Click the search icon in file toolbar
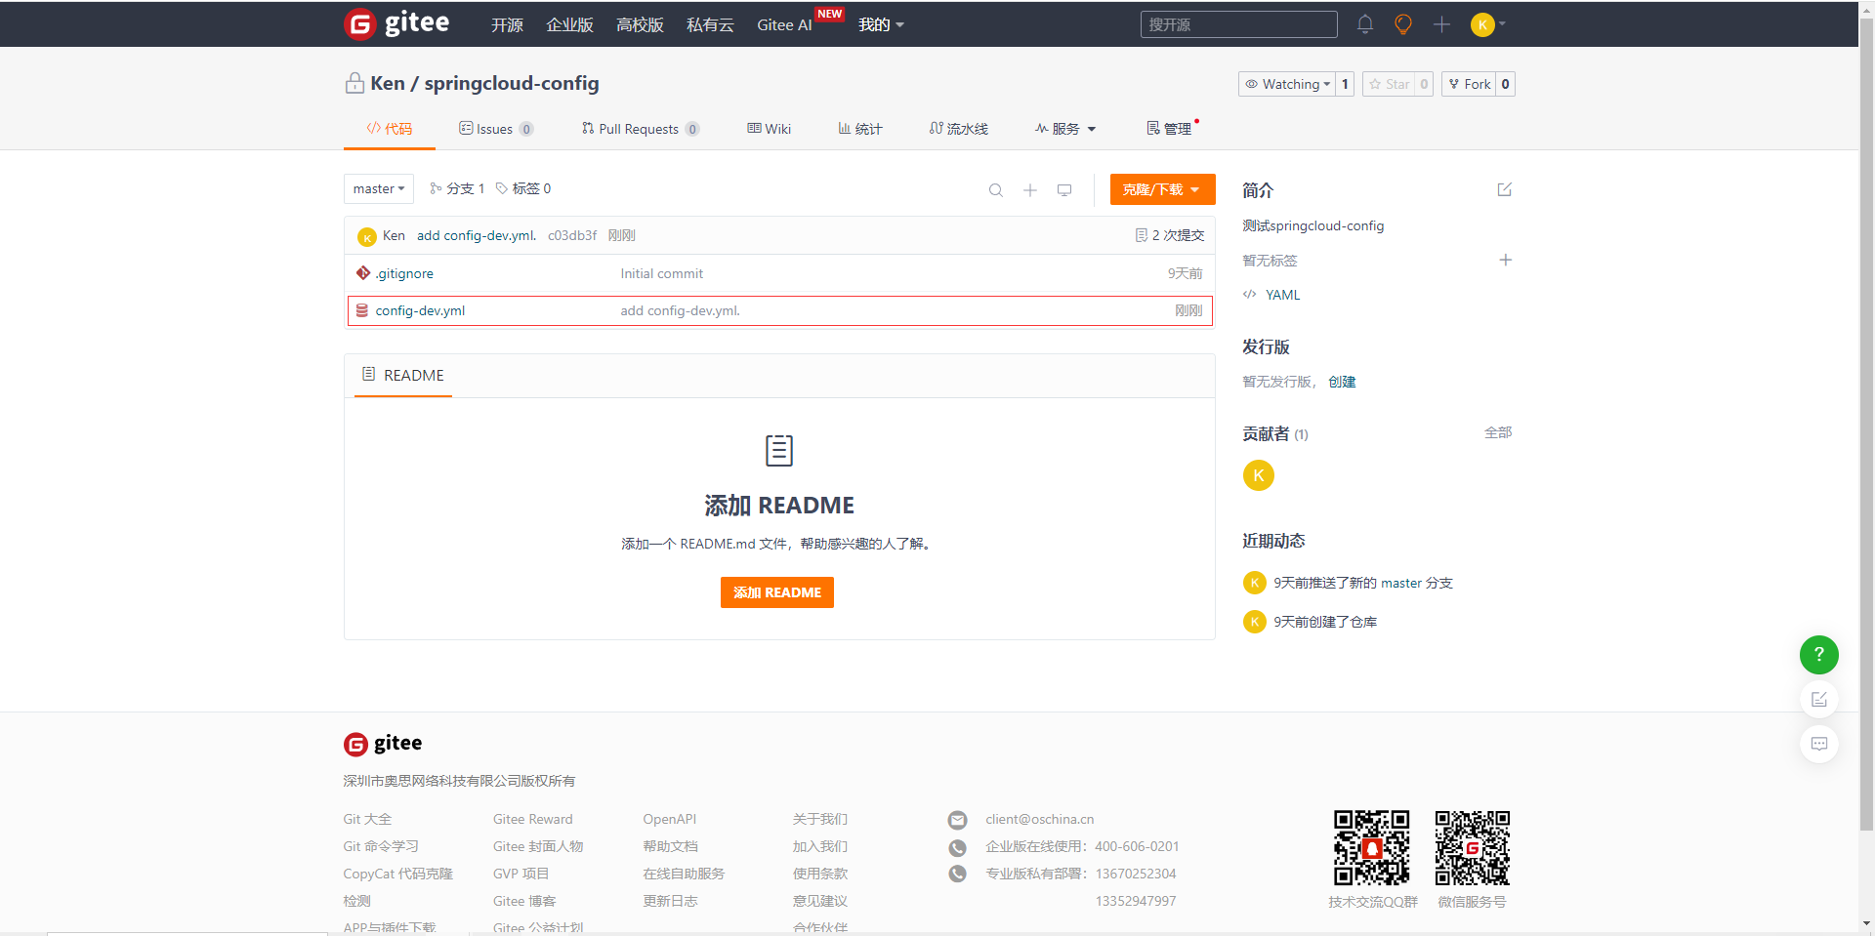This screenshot has width=1875, height=936. tap(995, 190)
